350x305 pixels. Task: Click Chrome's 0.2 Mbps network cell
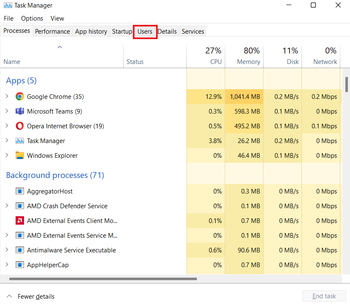(x=321, y=97)
